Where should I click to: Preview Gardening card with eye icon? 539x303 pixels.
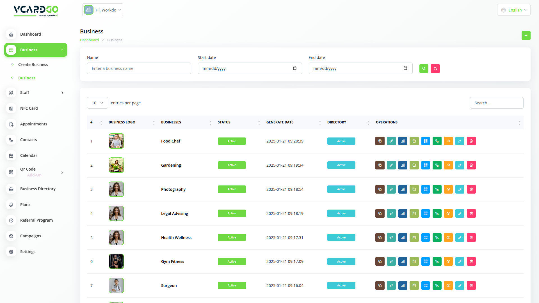(x=448, y=165)
